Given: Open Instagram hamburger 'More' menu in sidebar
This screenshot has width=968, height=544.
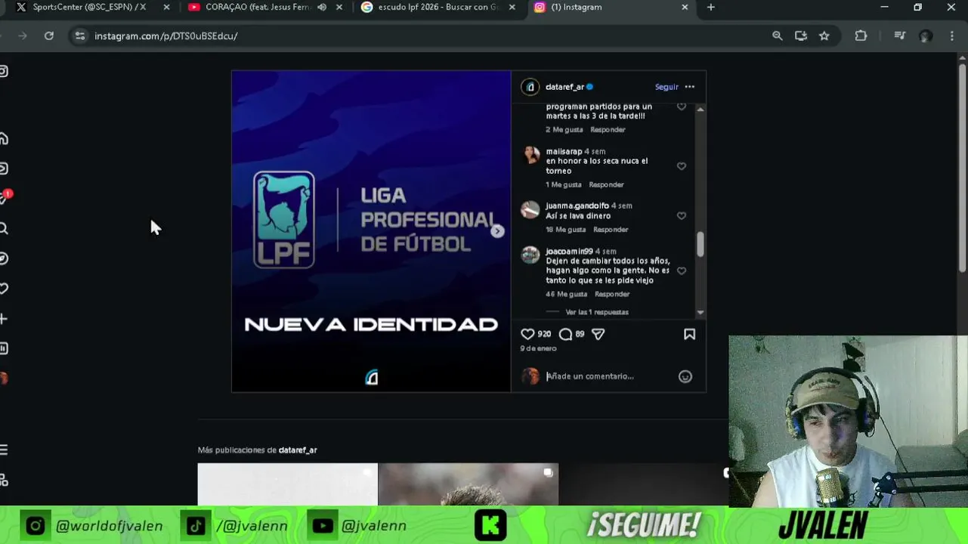Looking at the screenshot, I should 4,450.
